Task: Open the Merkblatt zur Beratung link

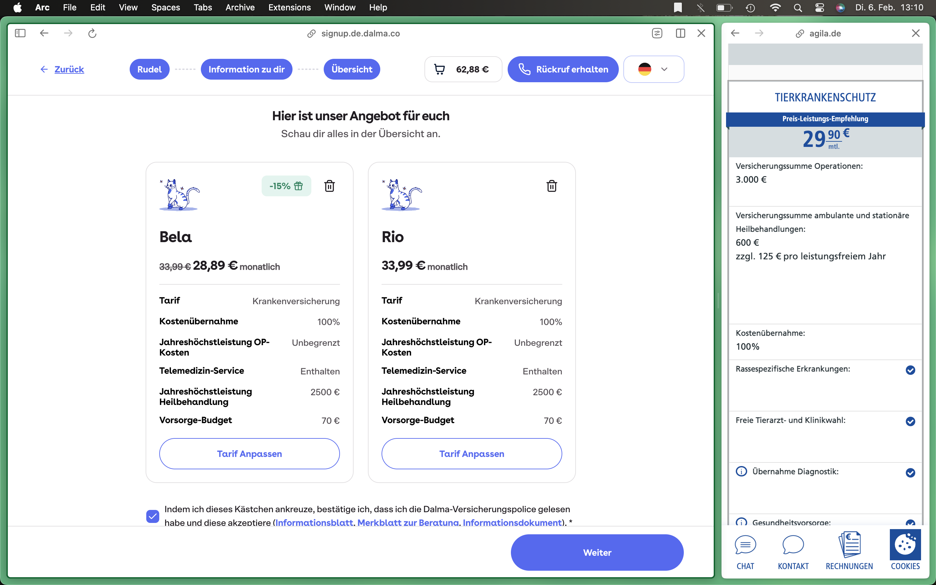Action: [408, 522]
